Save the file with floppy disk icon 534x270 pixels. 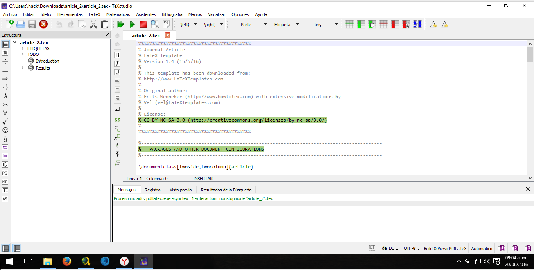(32, 24)
